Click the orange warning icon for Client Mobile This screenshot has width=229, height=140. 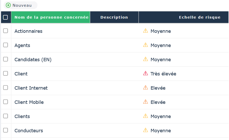(x=146, y=102)
